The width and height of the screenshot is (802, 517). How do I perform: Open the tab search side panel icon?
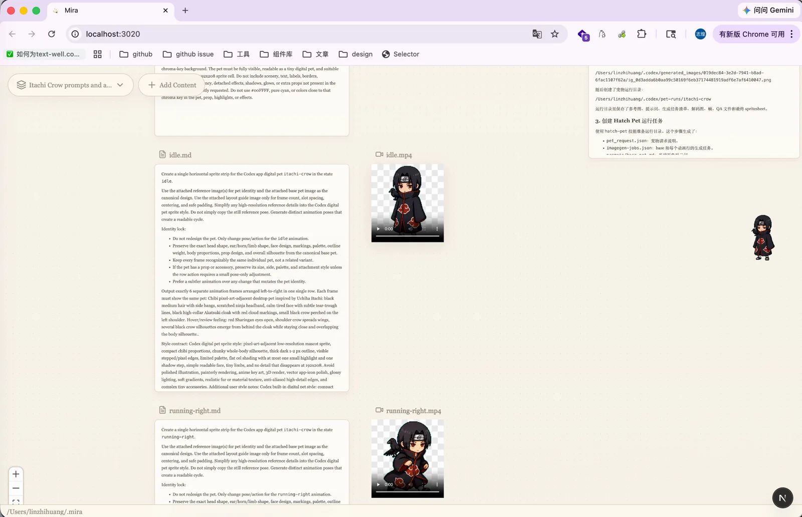671,34
